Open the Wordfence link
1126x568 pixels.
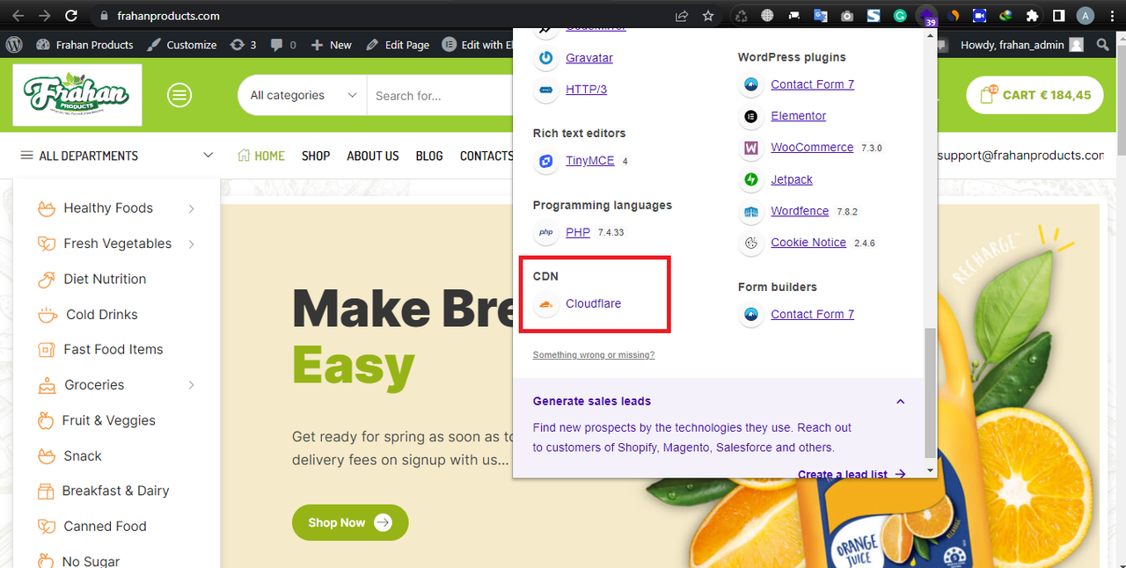click(x=800, y=211)
